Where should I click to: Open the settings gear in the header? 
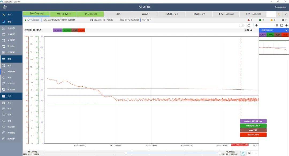tap(5, 7)
